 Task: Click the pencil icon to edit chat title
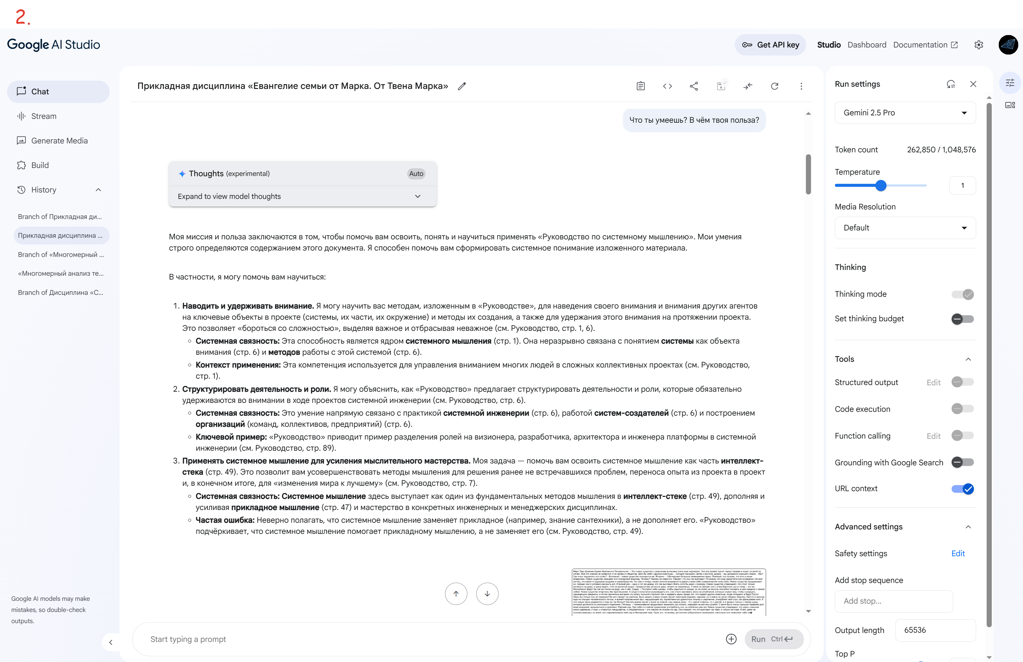pyautogui.click(x=462, y=86)
